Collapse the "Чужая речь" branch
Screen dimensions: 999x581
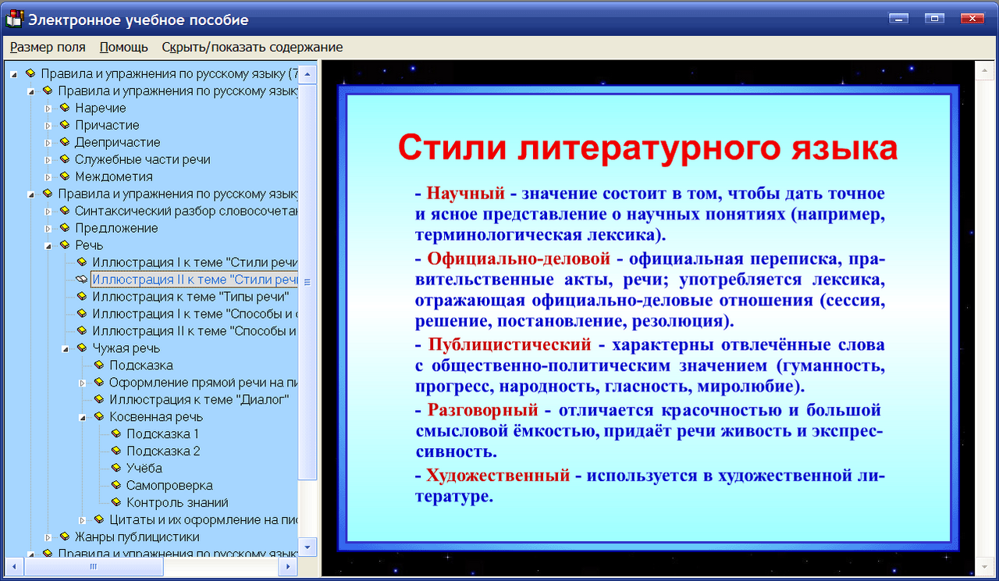tap(64, 348)
